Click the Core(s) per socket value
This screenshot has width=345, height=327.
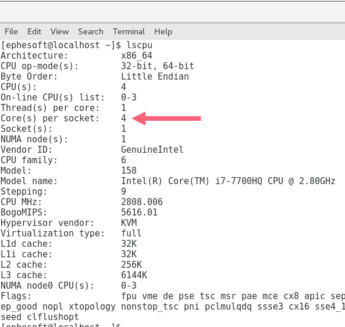click(x=124, y=118)
